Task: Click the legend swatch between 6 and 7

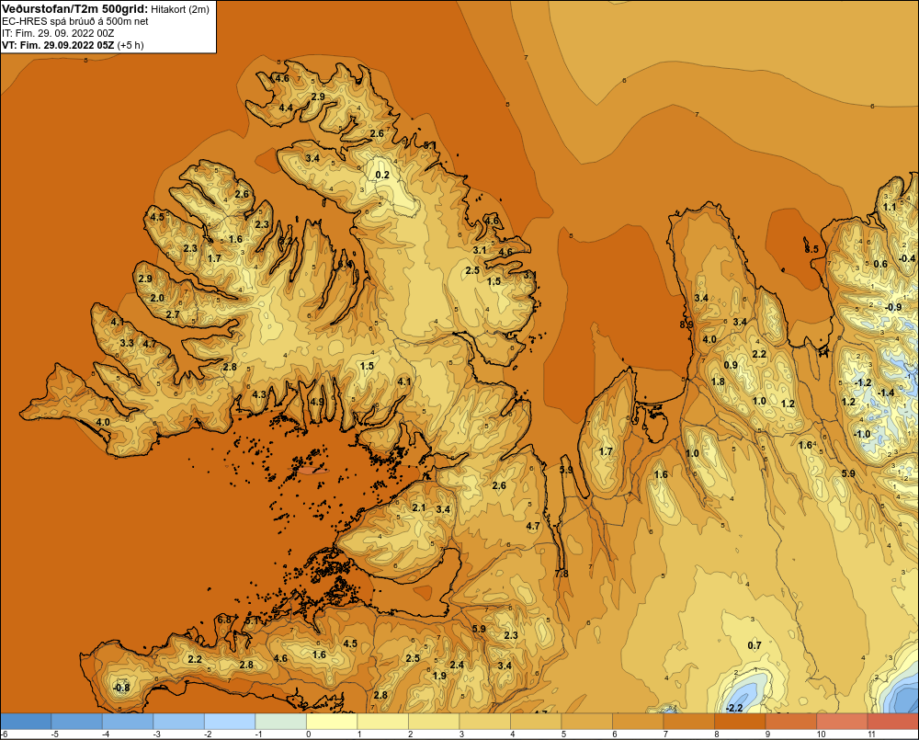Action: pos(638,722)
